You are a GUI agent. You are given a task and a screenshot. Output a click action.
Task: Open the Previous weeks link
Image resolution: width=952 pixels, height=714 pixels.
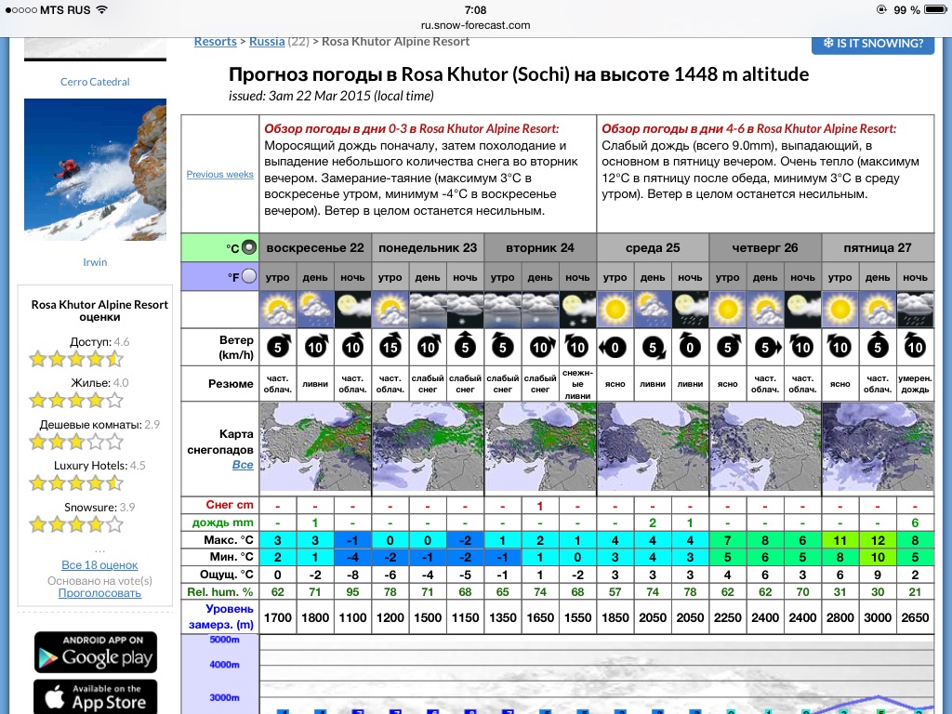219,174
